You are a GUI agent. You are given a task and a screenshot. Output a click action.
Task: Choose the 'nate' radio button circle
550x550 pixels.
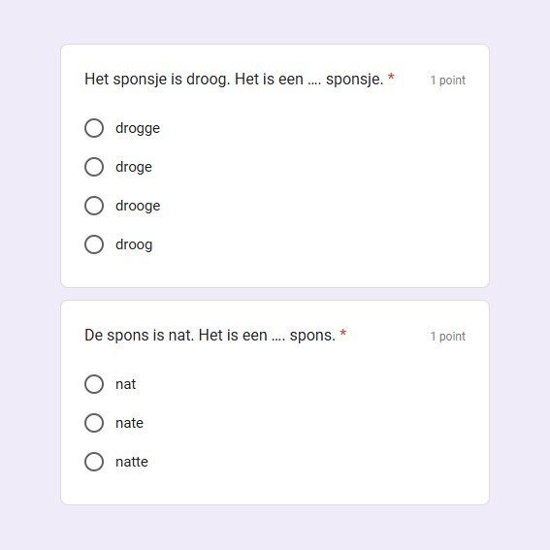coord(94,423)
